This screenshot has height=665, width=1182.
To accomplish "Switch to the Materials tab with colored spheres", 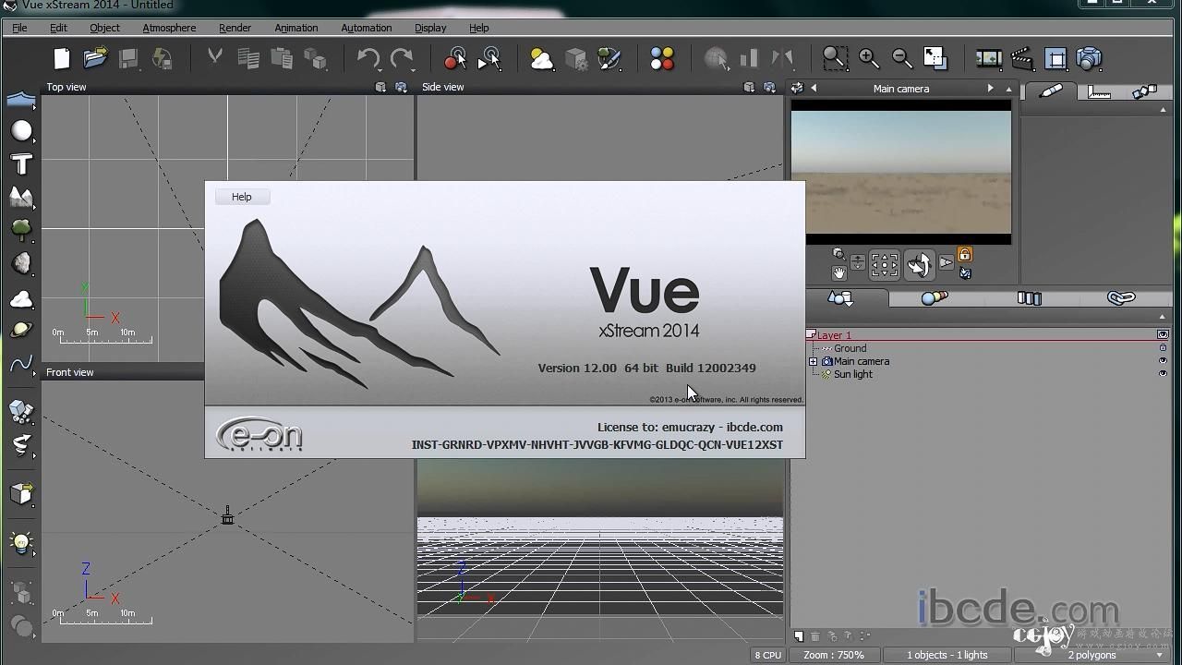I will coord(935,298).
